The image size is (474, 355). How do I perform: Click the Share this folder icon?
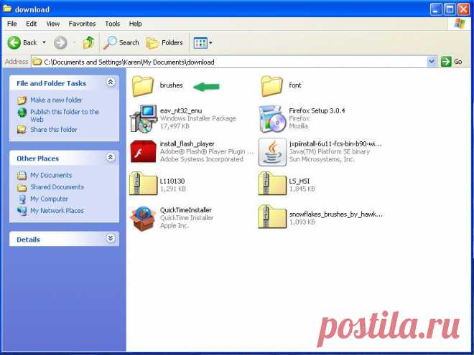pyautogui.click(x=22, y=130)
